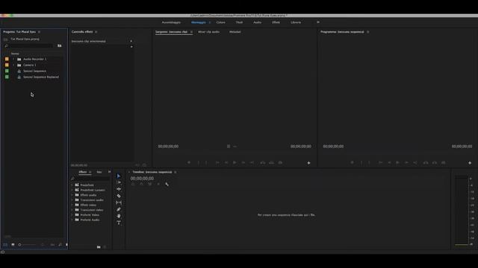
Task: Expand the Effetti video folder
Action: pos(72,205)
